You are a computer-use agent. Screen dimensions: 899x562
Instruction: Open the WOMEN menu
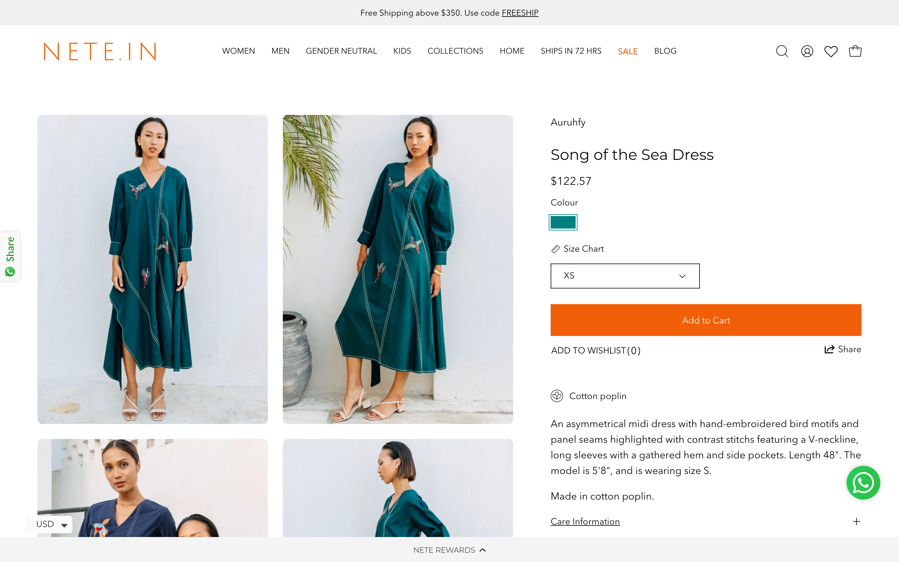coord(238,51)
